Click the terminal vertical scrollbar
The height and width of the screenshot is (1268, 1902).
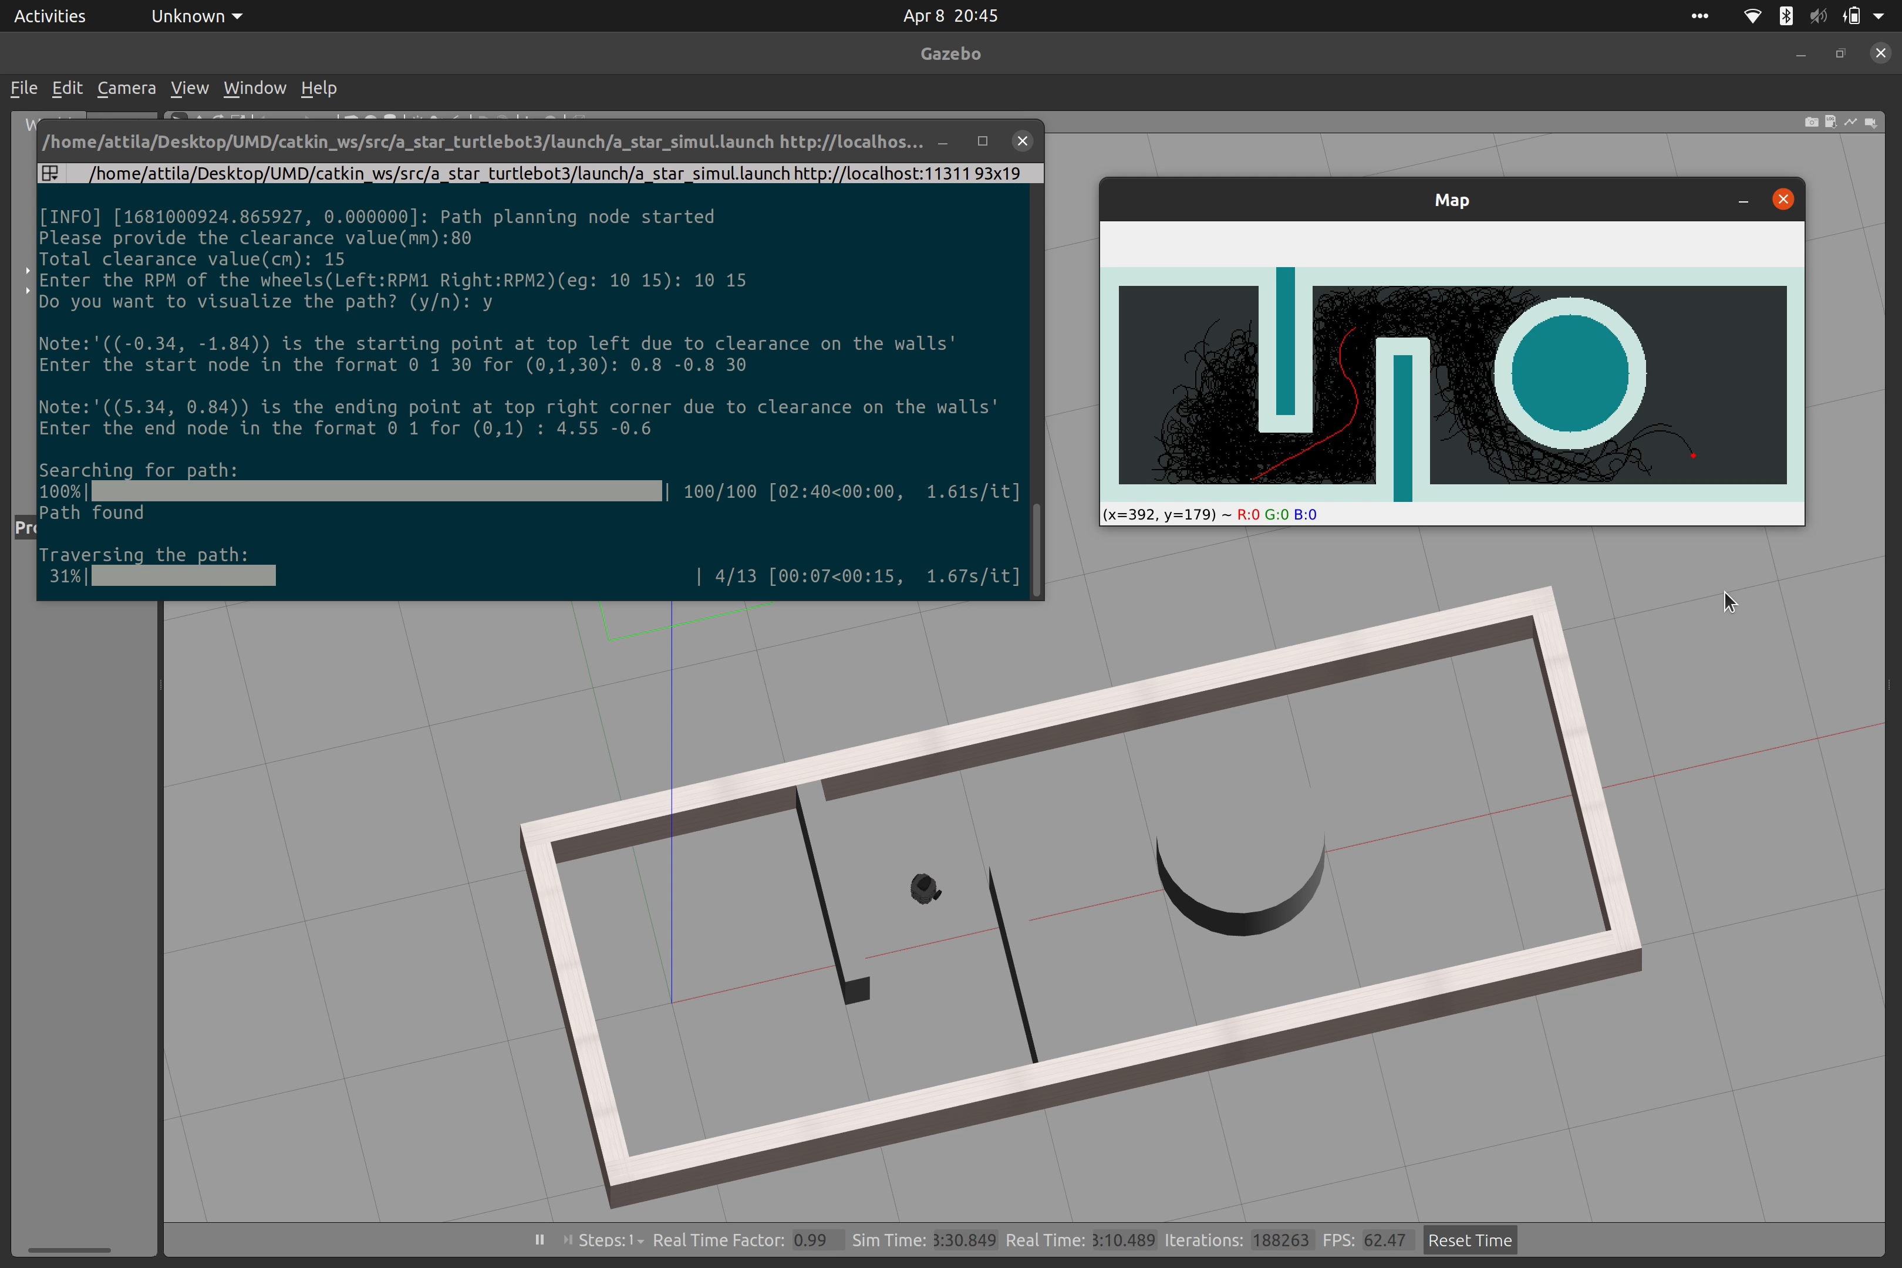1036,550
